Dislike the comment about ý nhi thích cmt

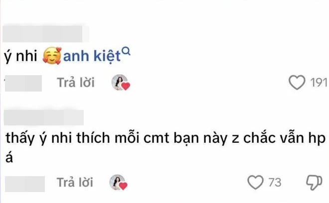314,183
